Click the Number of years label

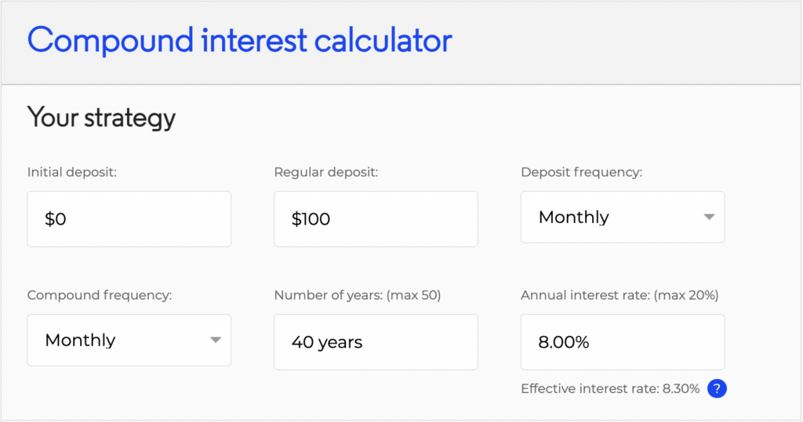[x=327, y=295]
